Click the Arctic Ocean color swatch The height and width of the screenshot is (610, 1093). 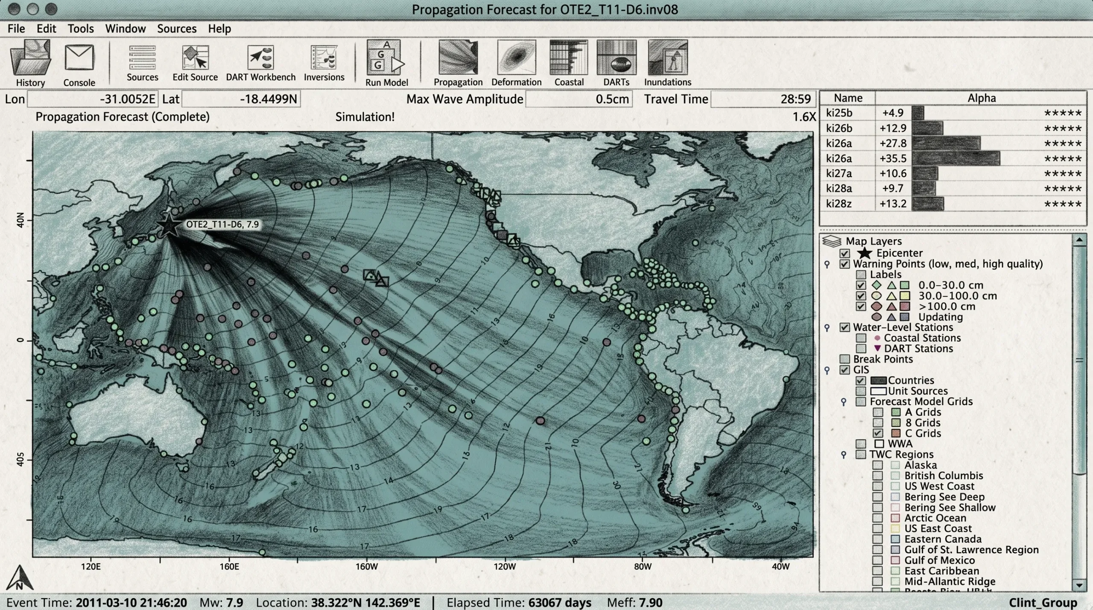[895, 518]
